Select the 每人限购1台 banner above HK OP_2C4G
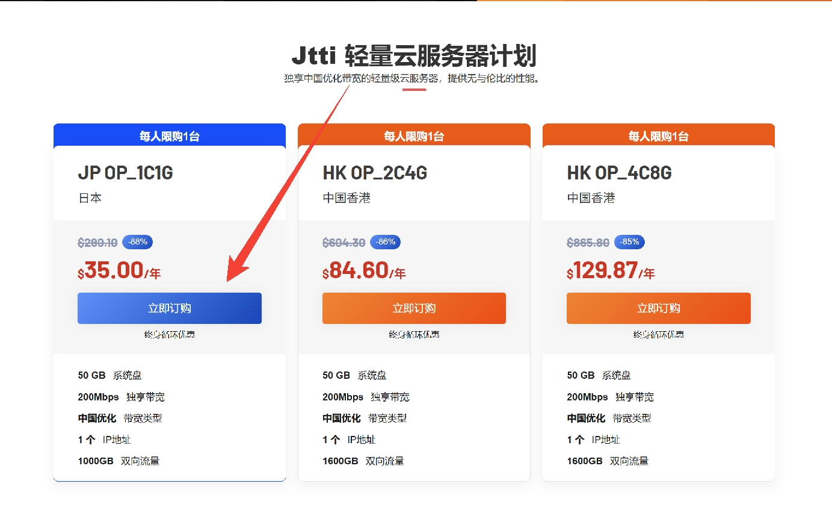Viewport: 832px width, 507px height. (x=414, y=136)
